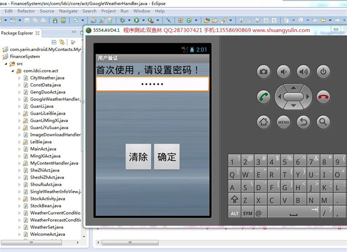Screen dimensions: 347x252
Task: Expand MainAct.java node
Action: [20, 149]
